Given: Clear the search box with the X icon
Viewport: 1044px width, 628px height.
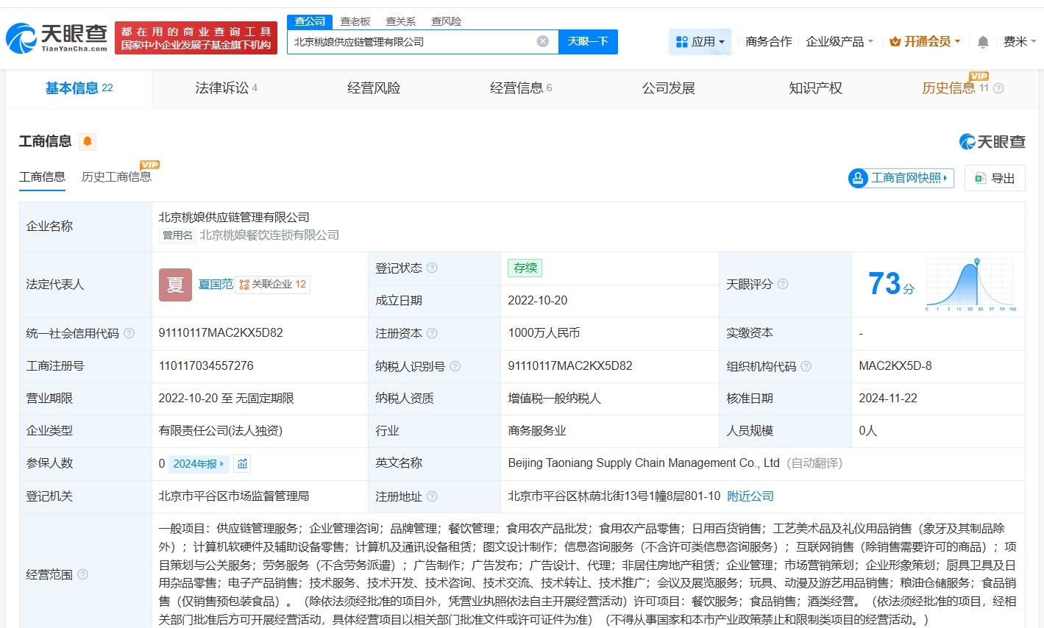Looking at the screenshot, I should (x=543, y=41).
